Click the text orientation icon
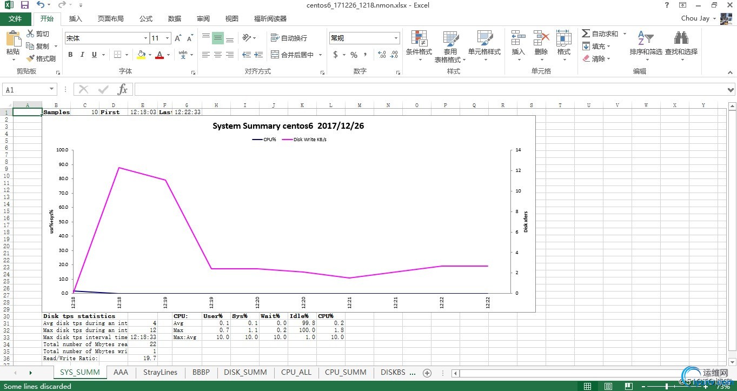 coord(247,37)
